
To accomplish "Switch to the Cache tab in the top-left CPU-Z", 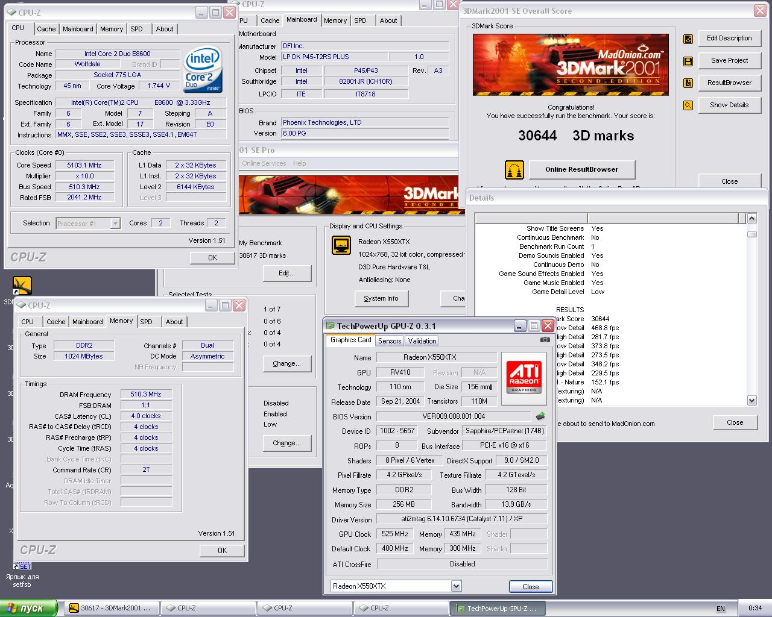I will click(x=46, y=29).
